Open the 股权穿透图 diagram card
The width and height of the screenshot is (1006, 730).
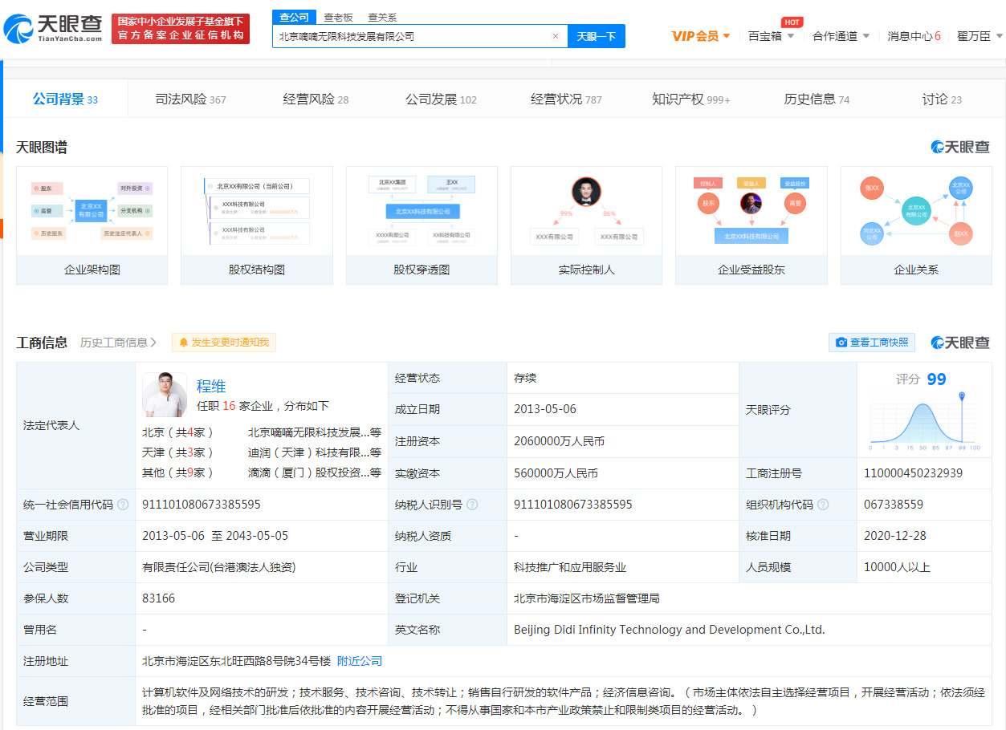422,225
